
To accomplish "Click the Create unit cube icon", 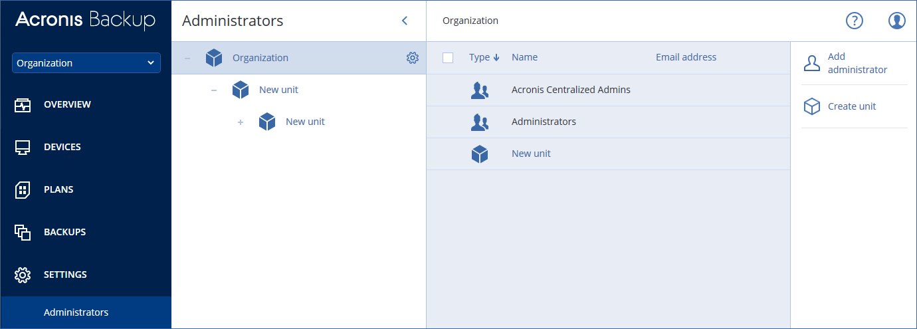I will click(x=812, y=106).
